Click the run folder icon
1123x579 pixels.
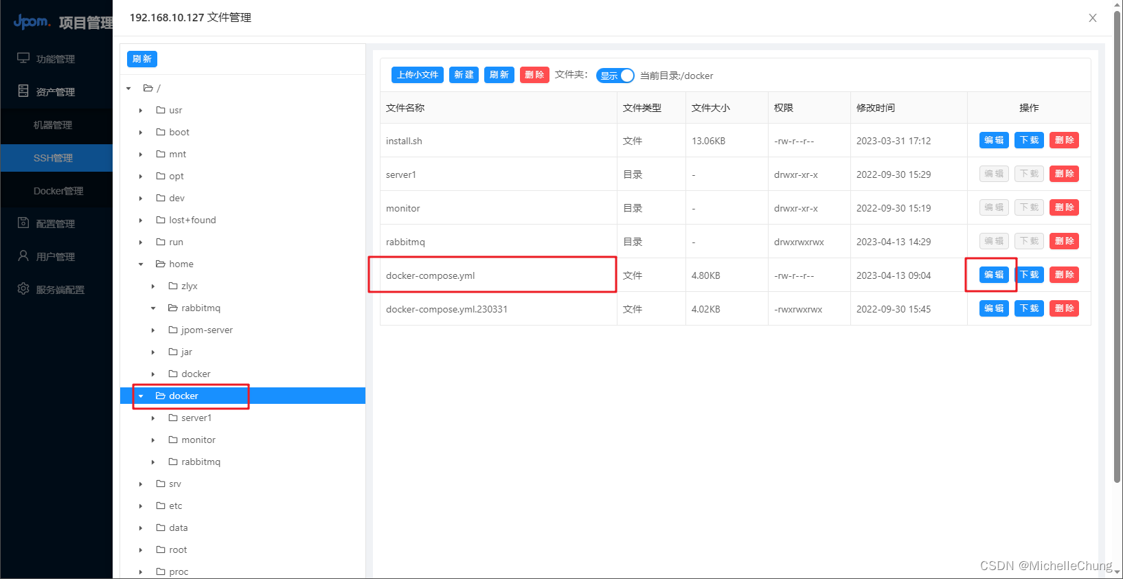point(161,242)
